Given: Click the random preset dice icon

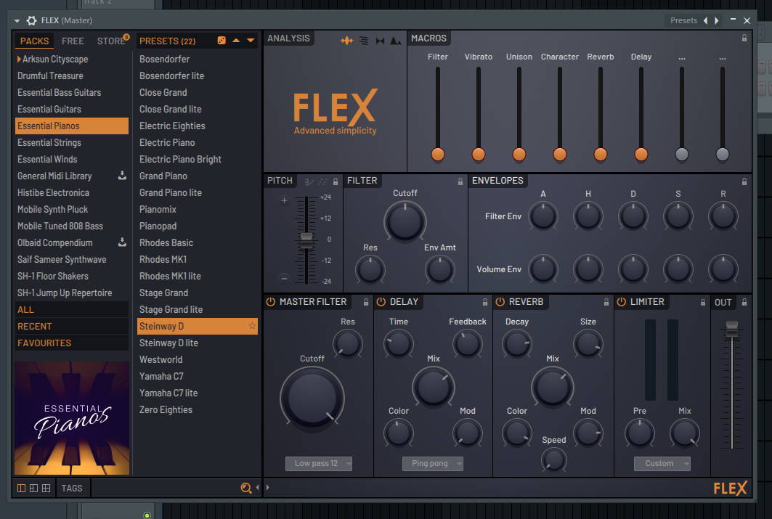Looking at the screenshot, I should (x=222, y=41).
